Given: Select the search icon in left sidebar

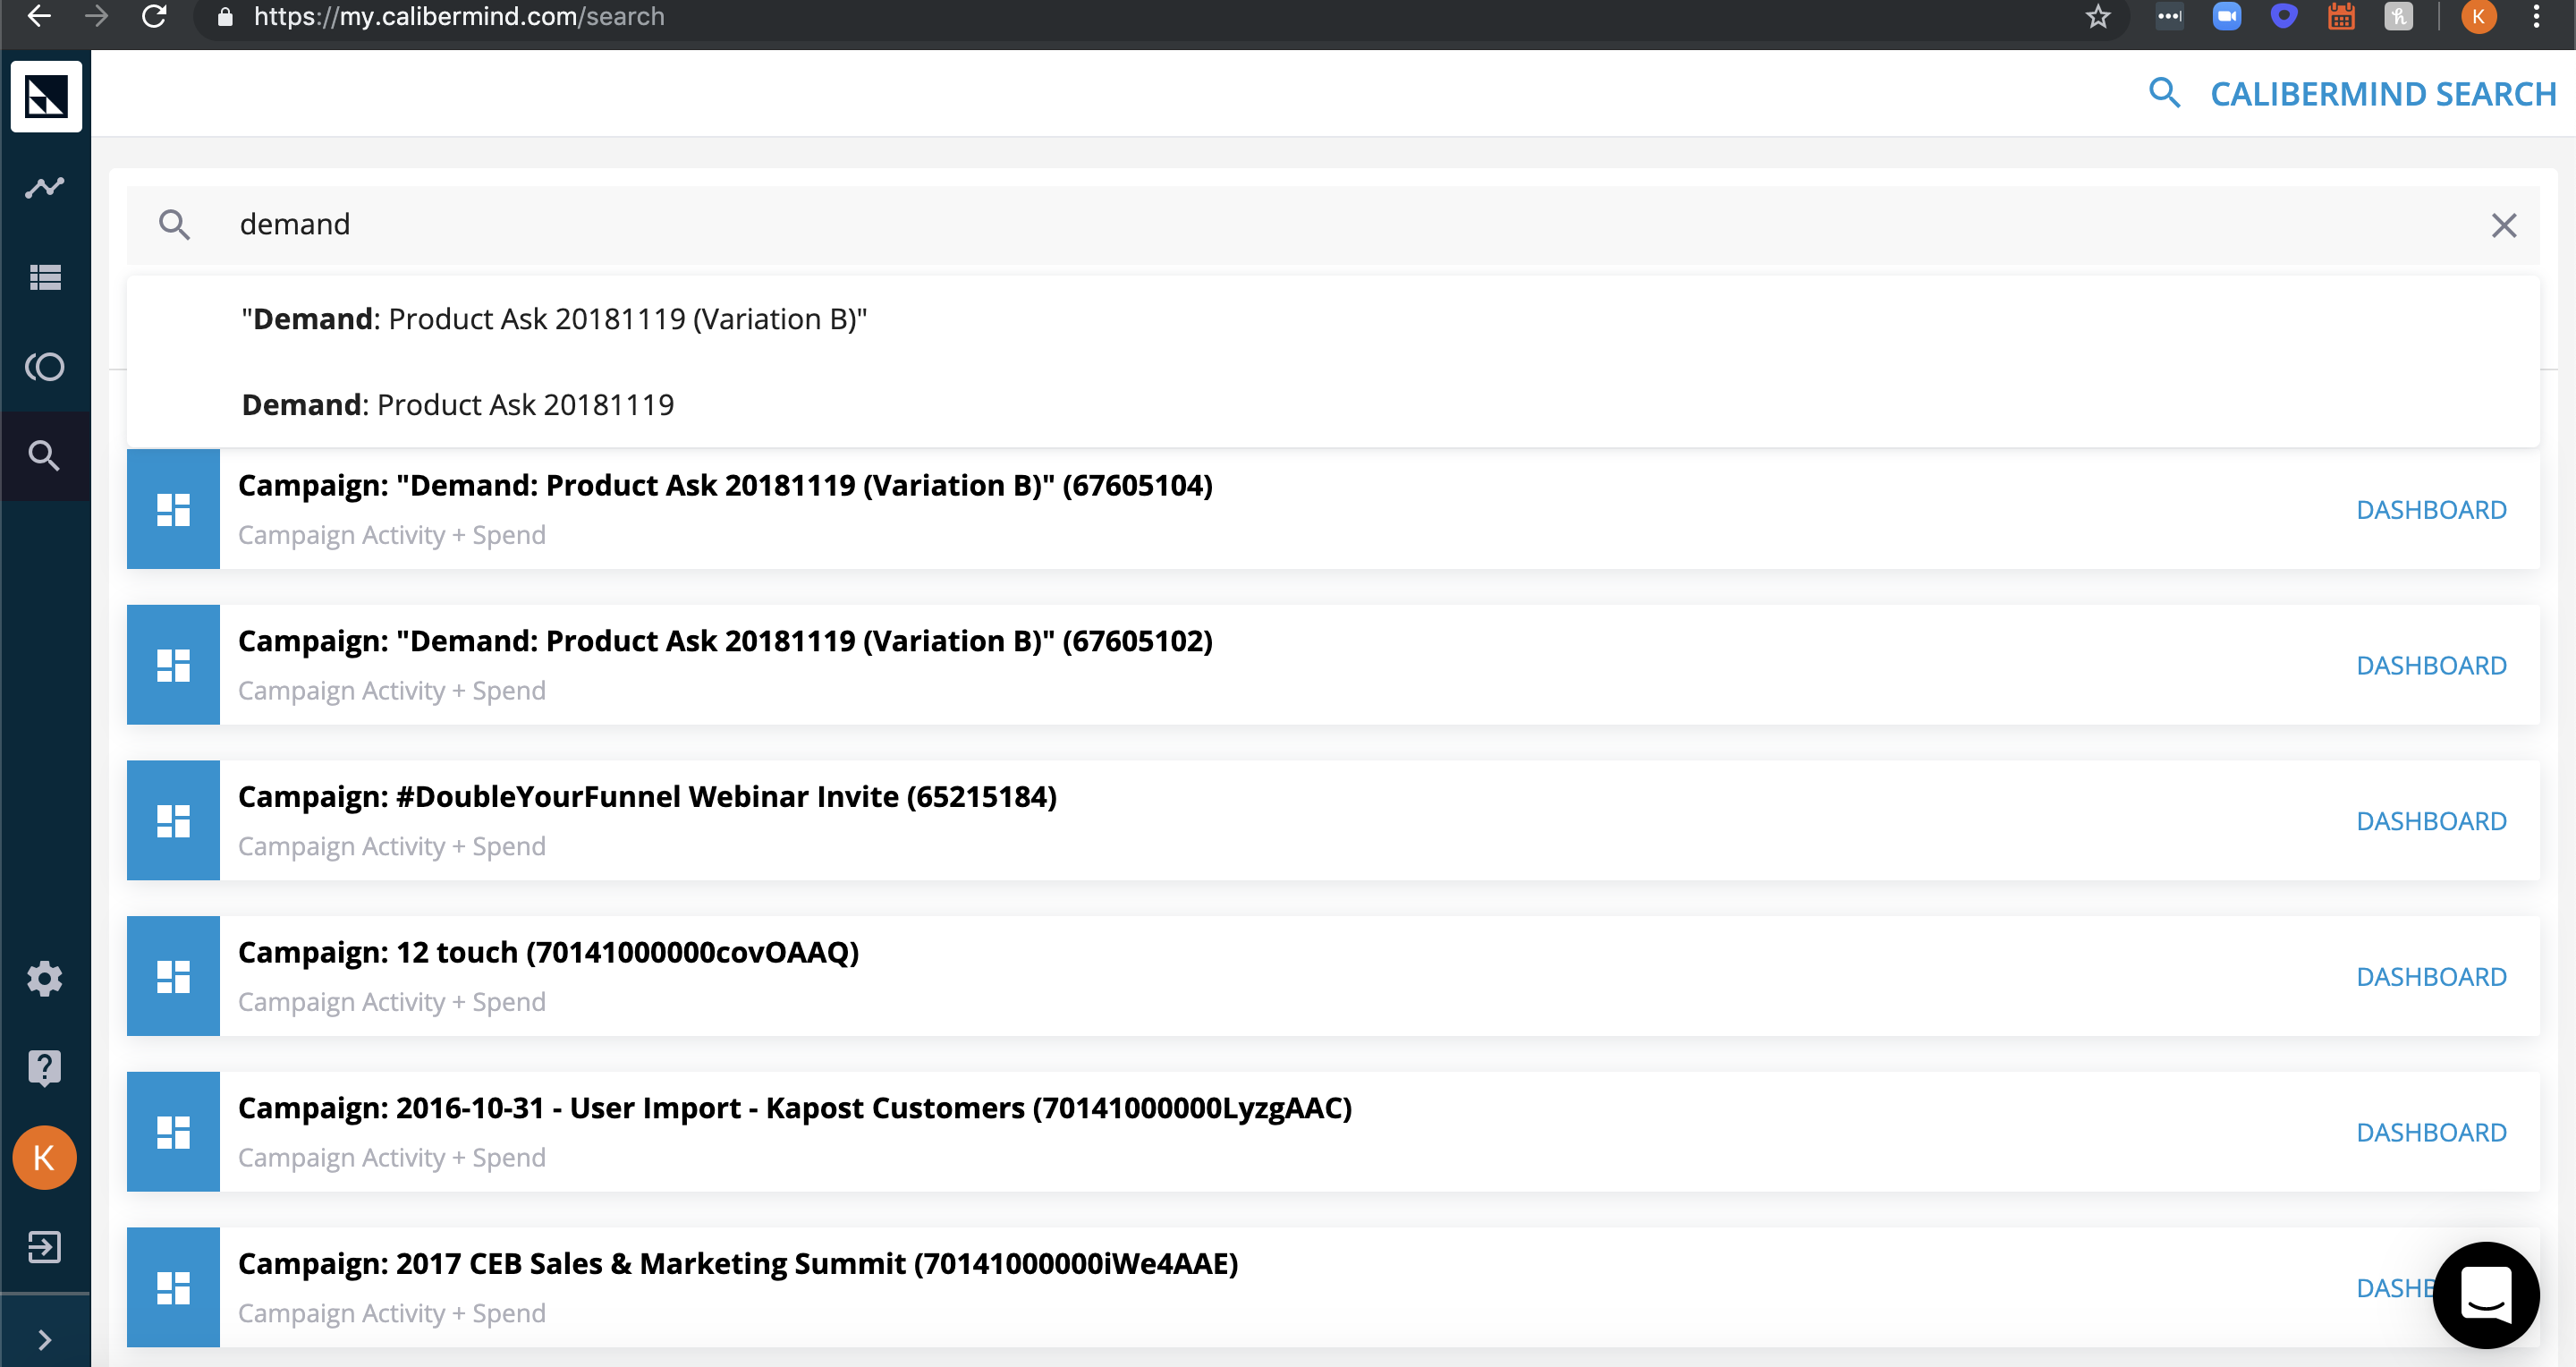Looking at the screenshot, I should point(44,456).
